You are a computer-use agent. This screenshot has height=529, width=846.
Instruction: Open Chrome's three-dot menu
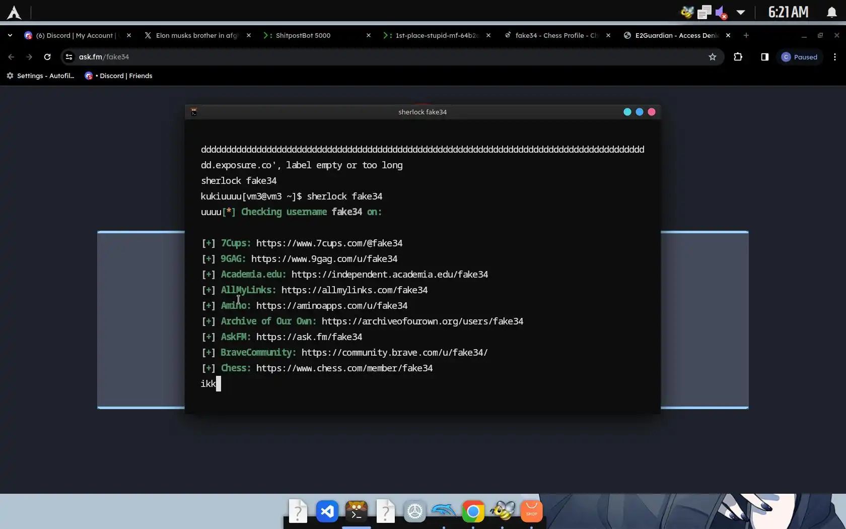[835, 57]
